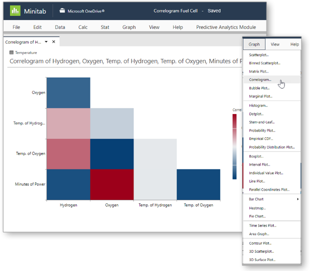Image resolution: width=329 pixels, height=271 pixels.
Task: Click the View tab in popup menu
Action: pos(275,44)
